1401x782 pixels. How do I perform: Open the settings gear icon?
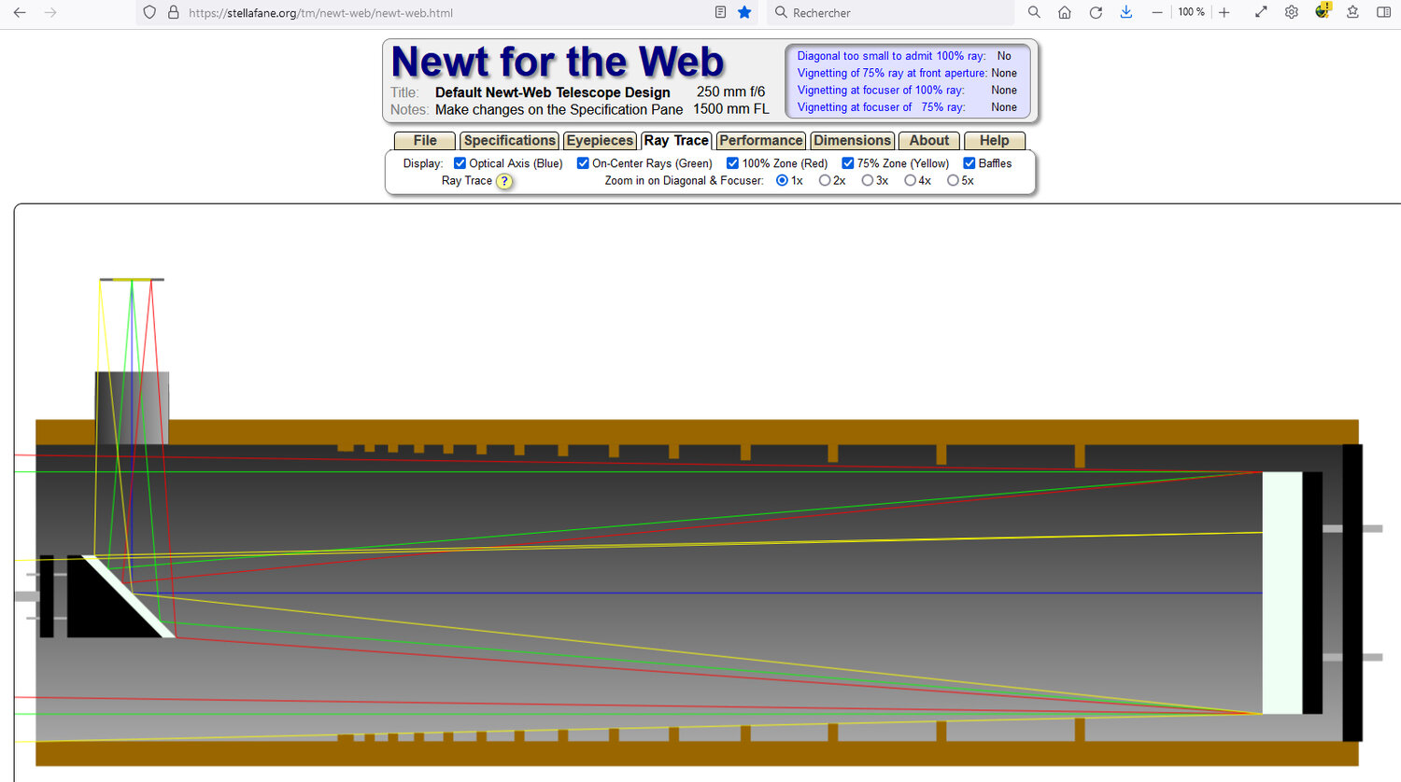click(1292, 12)
